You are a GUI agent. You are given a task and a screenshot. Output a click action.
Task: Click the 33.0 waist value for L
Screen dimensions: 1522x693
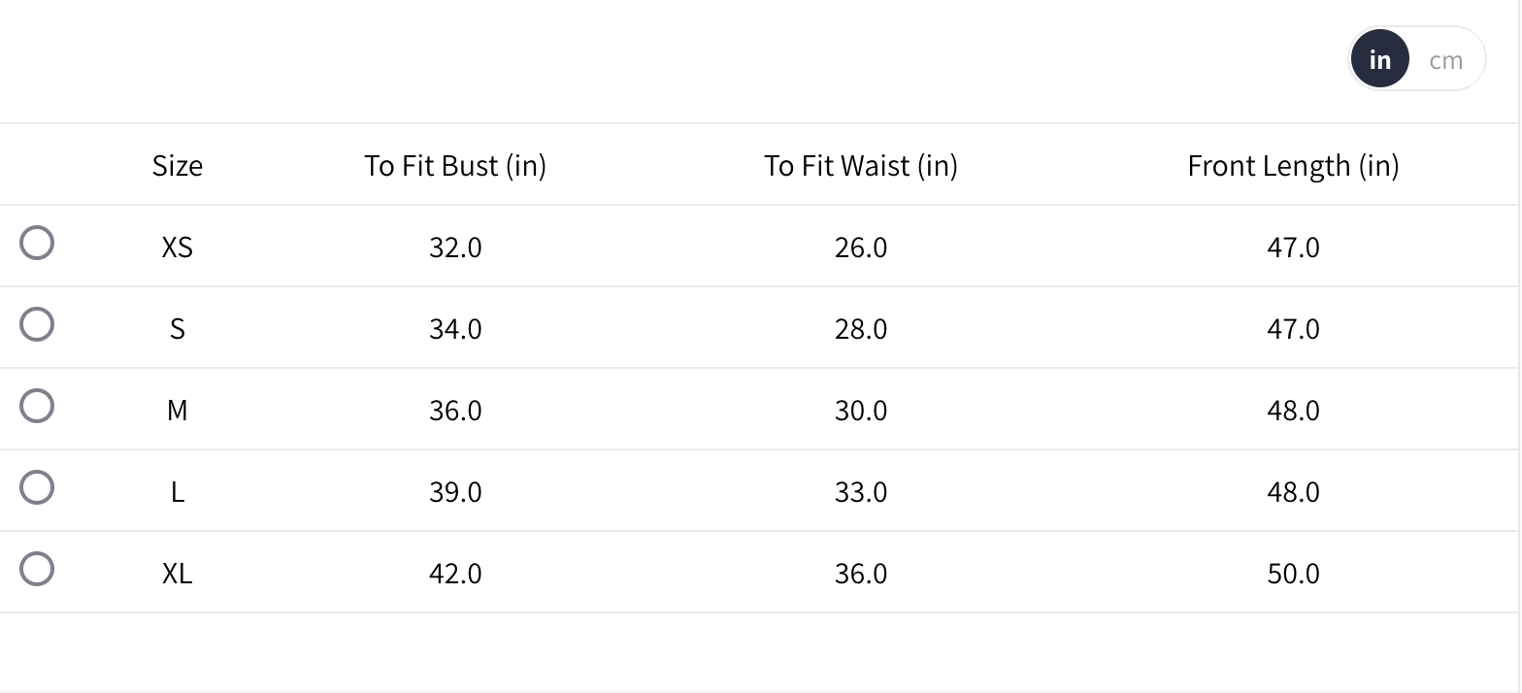click(861, 492)
